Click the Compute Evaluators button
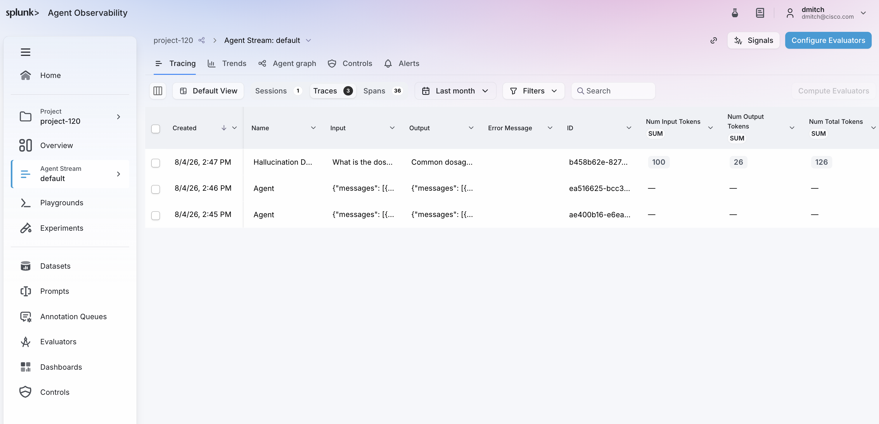 point(833,91)
